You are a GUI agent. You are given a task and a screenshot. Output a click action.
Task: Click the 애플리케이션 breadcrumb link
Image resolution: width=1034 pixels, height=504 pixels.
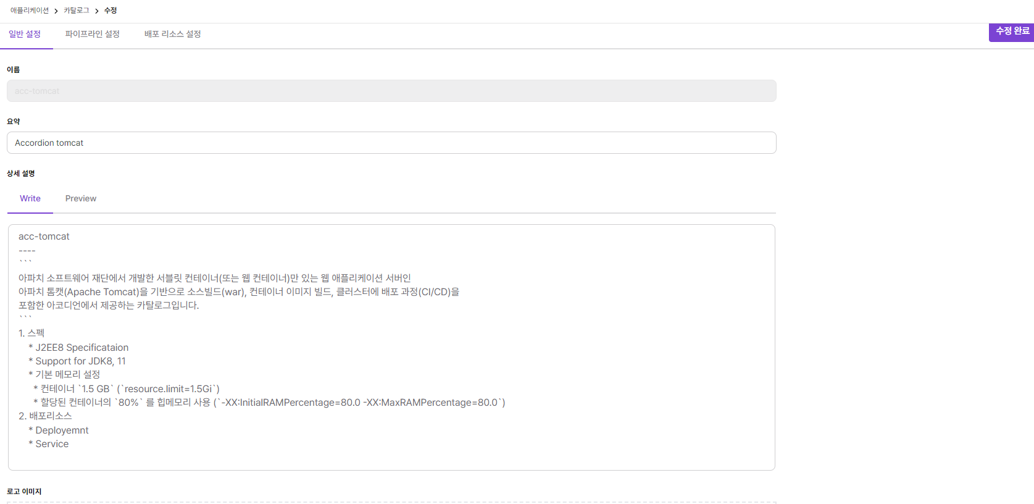tap(30, 10)
